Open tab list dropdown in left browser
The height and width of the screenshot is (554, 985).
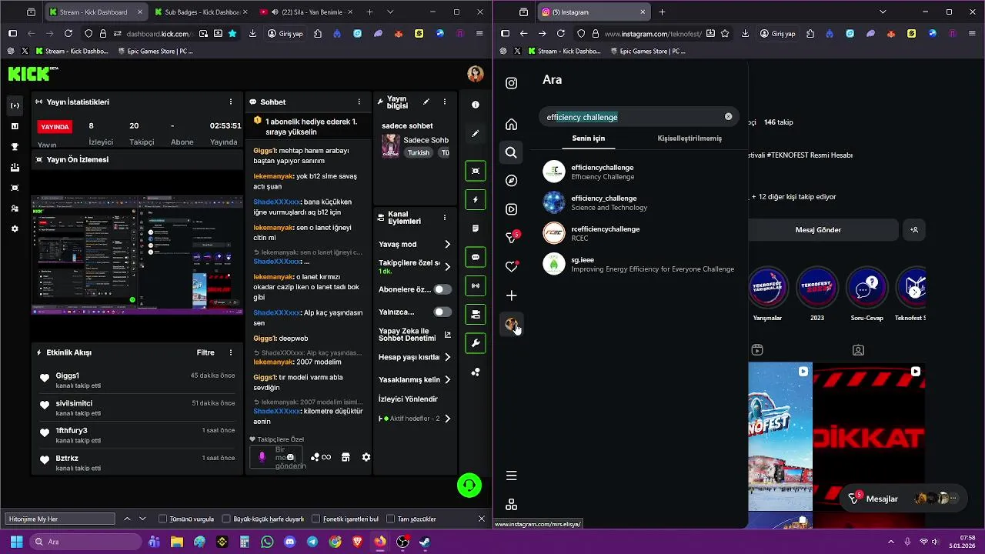(390, 12)
